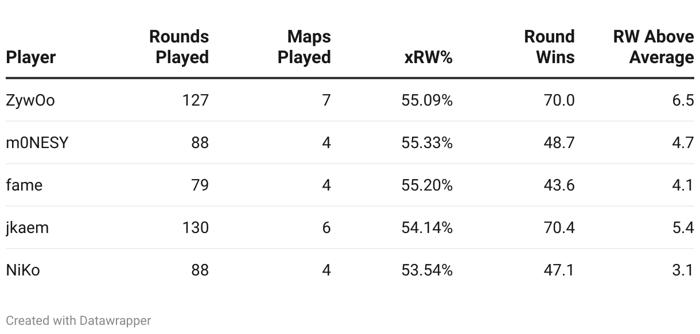
Task: Select the m0NESY player name
Action: (37, 142)
